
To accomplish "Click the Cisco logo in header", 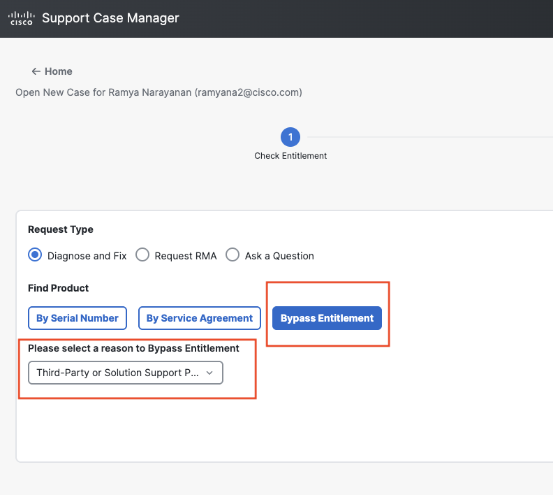I will click(21, 18).
